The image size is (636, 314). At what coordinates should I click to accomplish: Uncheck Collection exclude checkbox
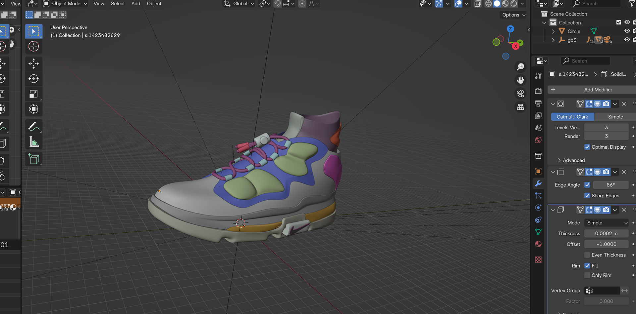click(618, 22)
